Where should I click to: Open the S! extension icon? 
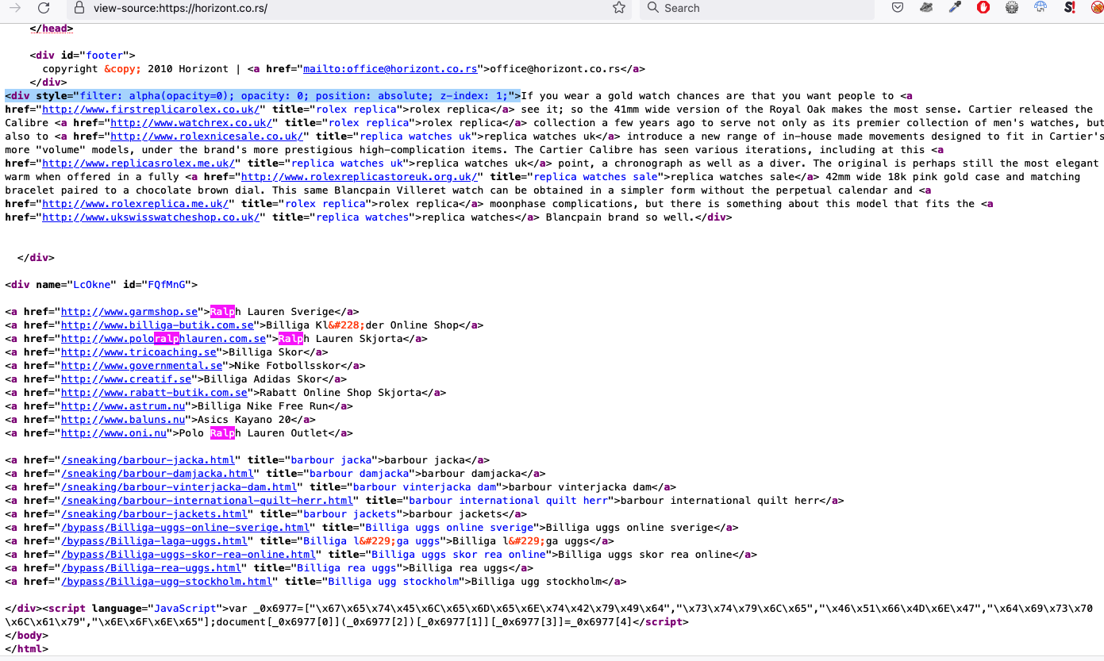click(1069, 8)
